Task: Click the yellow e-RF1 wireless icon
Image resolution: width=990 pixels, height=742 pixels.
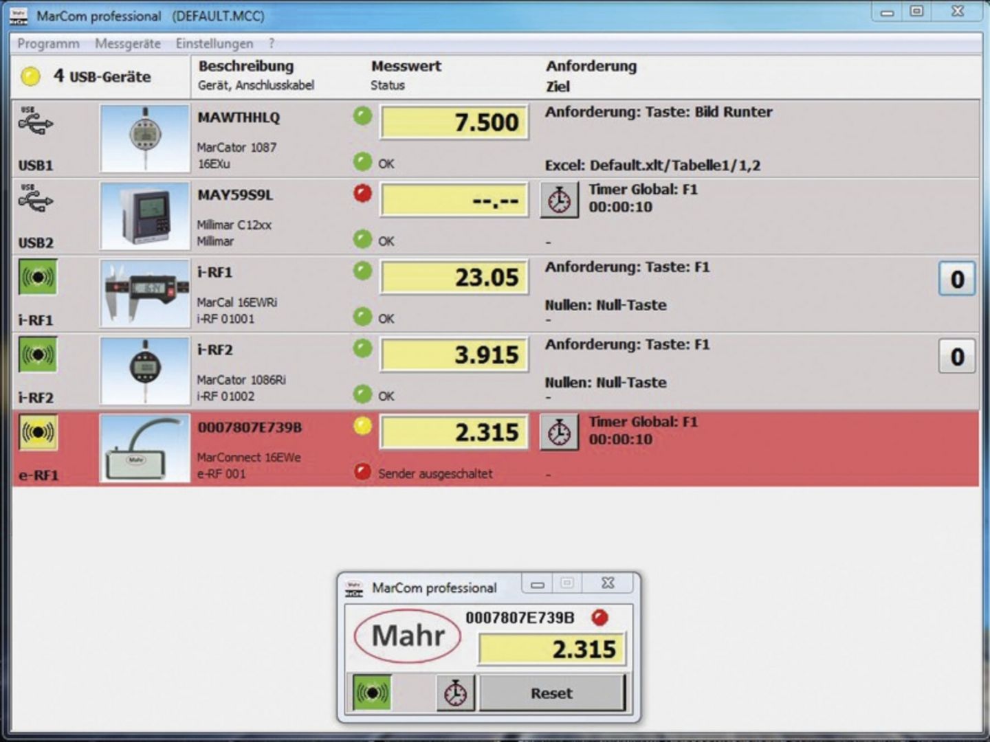Action: [x=38, y=432]
